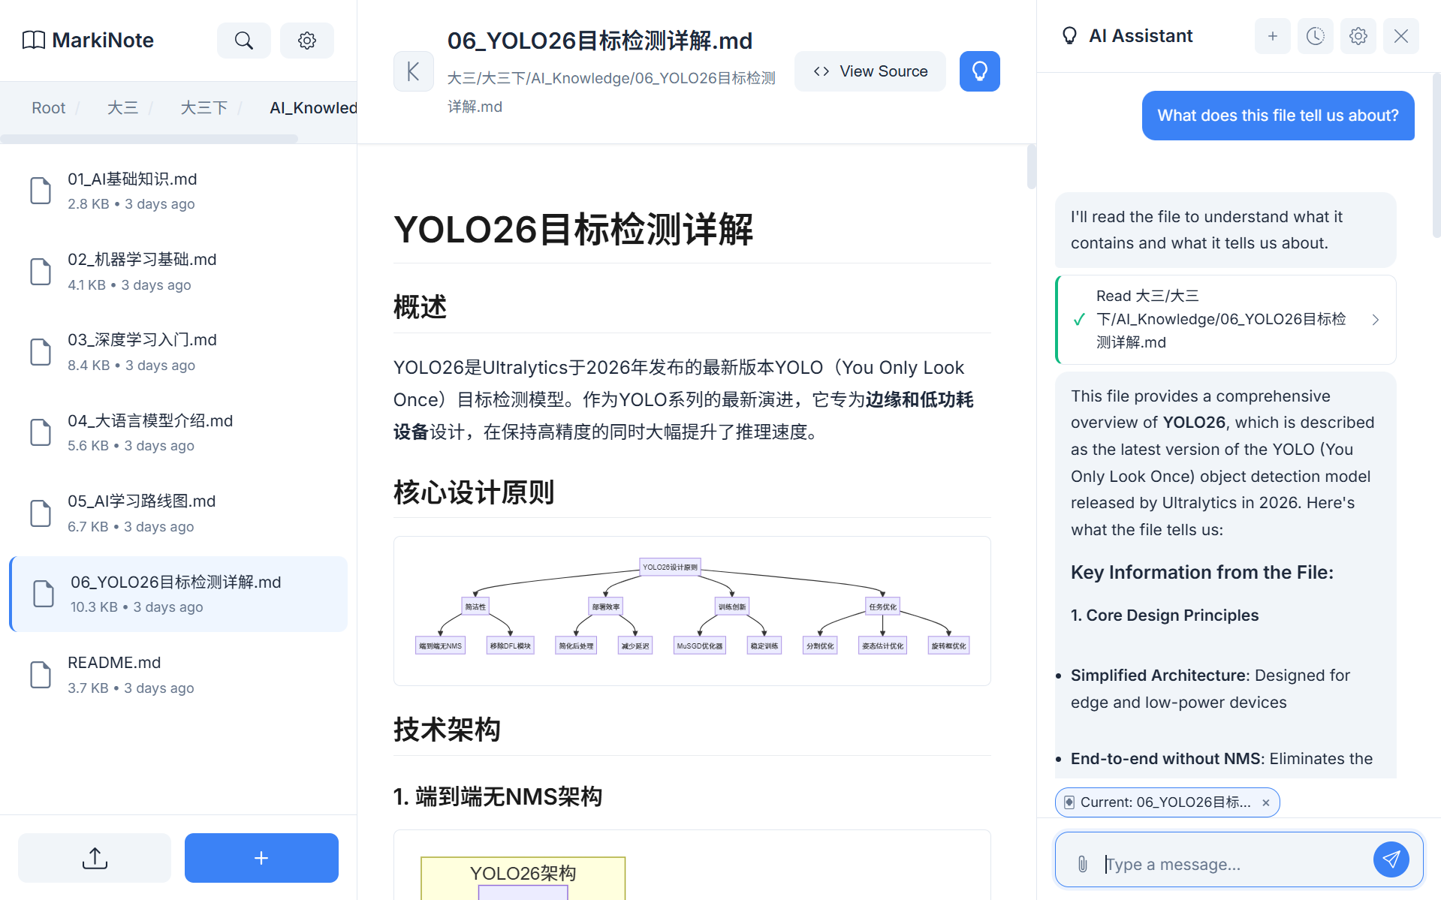Click the 概述 heading
Image resolution: width=1441 pixels, height=900 pixels.
pos(420,307)
